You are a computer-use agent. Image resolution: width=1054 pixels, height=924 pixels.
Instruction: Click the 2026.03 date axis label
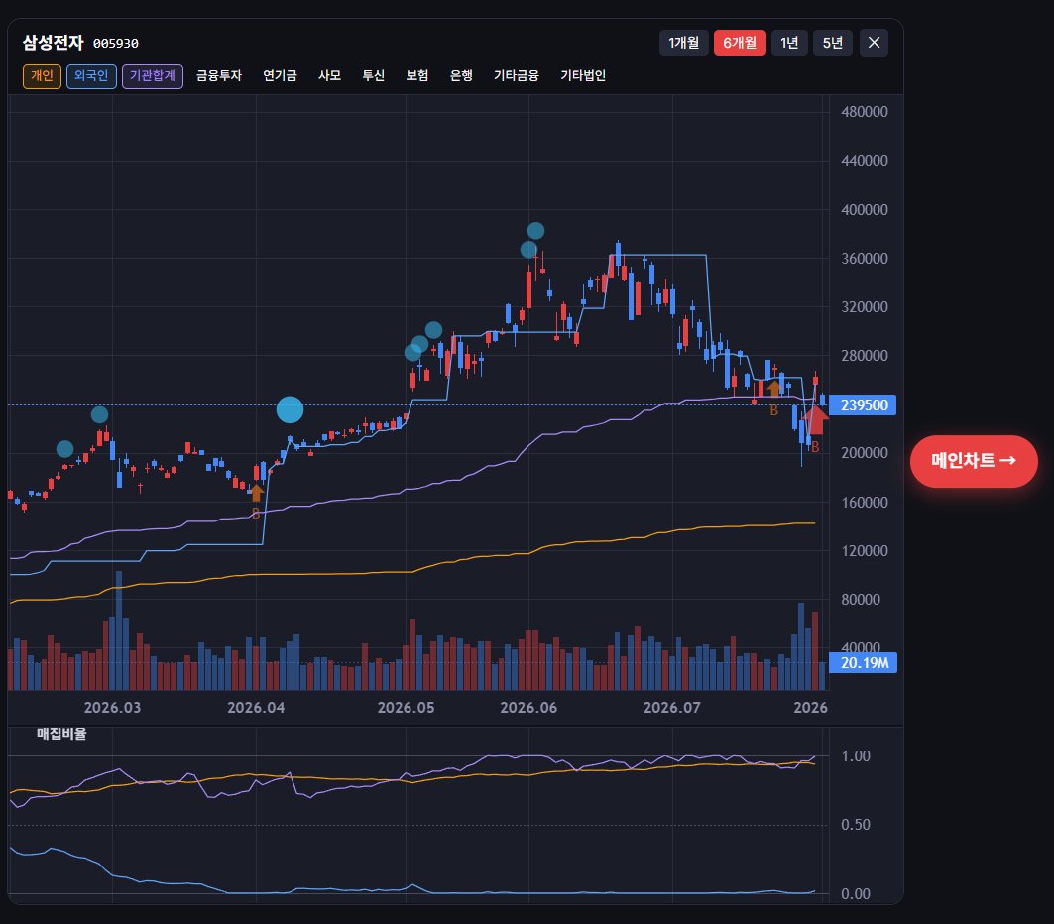click(112, 708)
